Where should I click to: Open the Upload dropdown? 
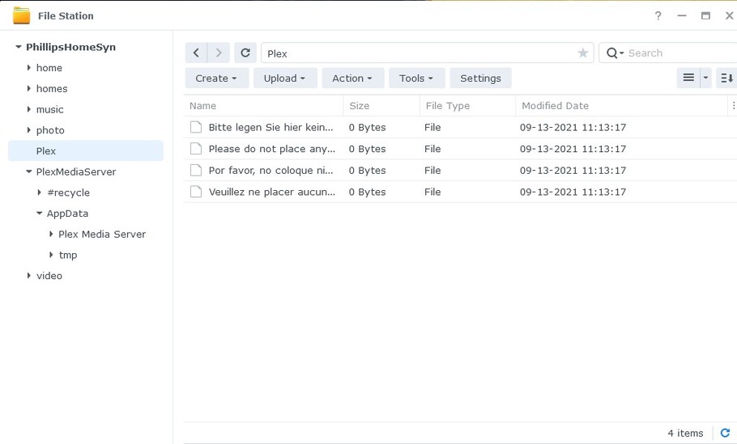pos(285,78)
